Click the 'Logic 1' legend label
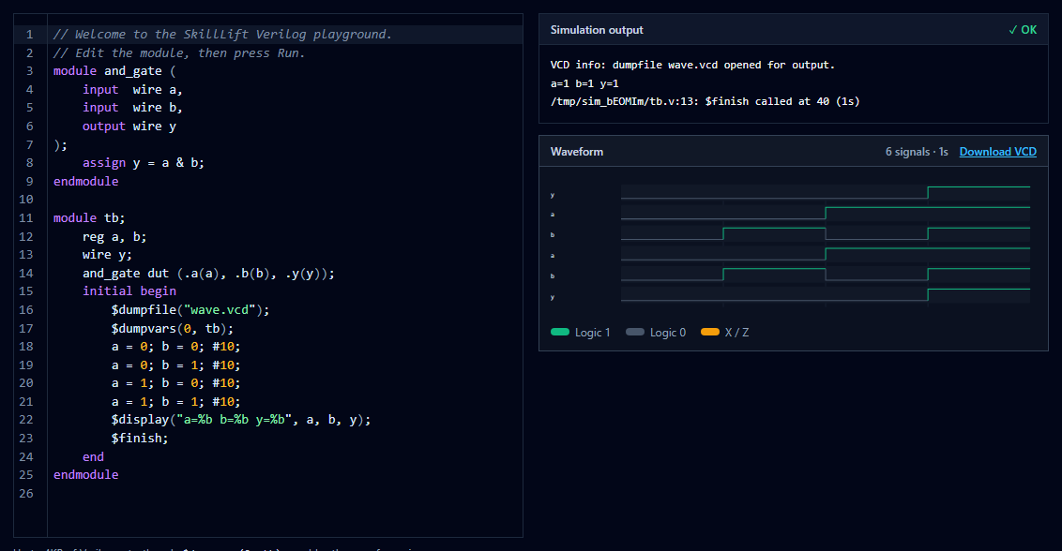Screen dimensions: 1062x551 tap(593, 333)
